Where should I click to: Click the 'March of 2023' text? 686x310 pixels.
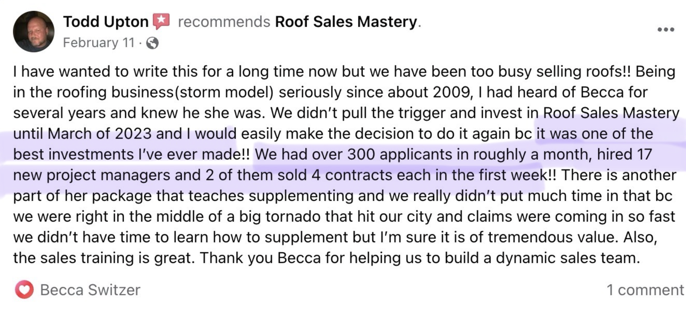tap(99, 134)
